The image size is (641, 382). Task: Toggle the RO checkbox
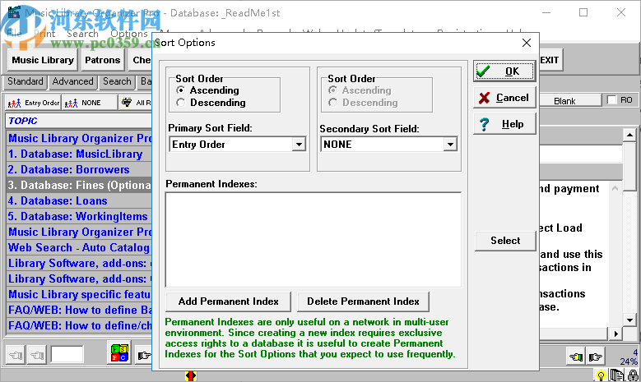point(612,100)
